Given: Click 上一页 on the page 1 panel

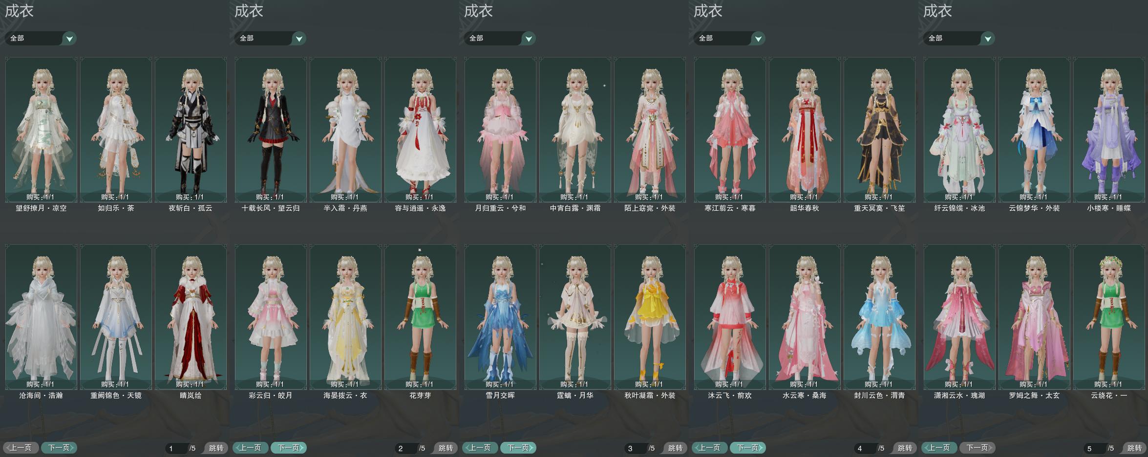Looking at the screenshot, I should [x=21, y=448].
